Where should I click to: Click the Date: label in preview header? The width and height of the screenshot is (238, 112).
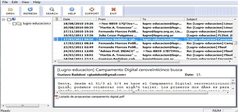(x=189, y=75)
